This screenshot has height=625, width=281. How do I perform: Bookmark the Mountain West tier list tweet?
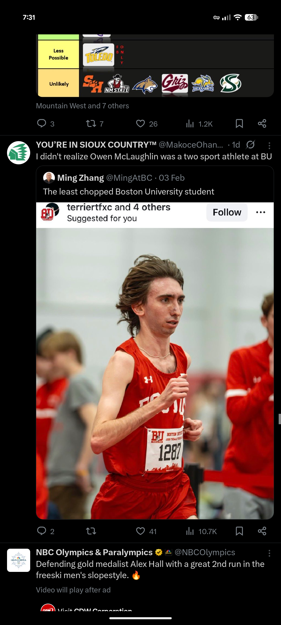(239, 124)
